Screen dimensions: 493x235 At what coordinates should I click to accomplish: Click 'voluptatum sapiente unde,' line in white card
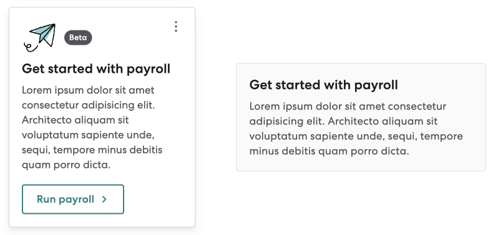click(89, 135)
